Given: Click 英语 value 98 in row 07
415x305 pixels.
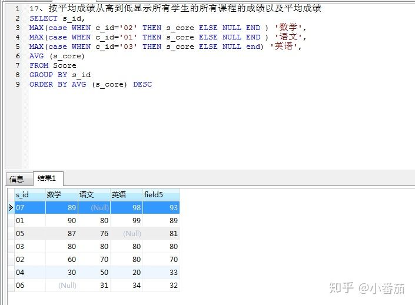Looking at the screenshot, I should click(x=126, y=208).
